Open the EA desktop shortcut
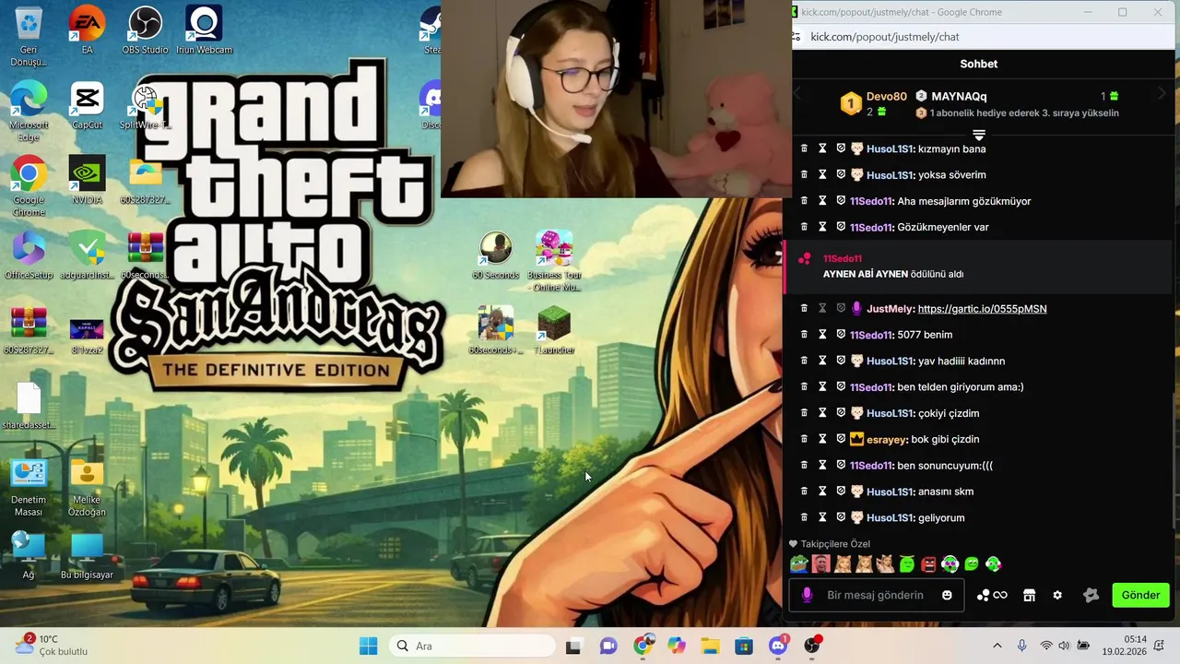This screenshot has width=1180, height=664. coord(87,30)
